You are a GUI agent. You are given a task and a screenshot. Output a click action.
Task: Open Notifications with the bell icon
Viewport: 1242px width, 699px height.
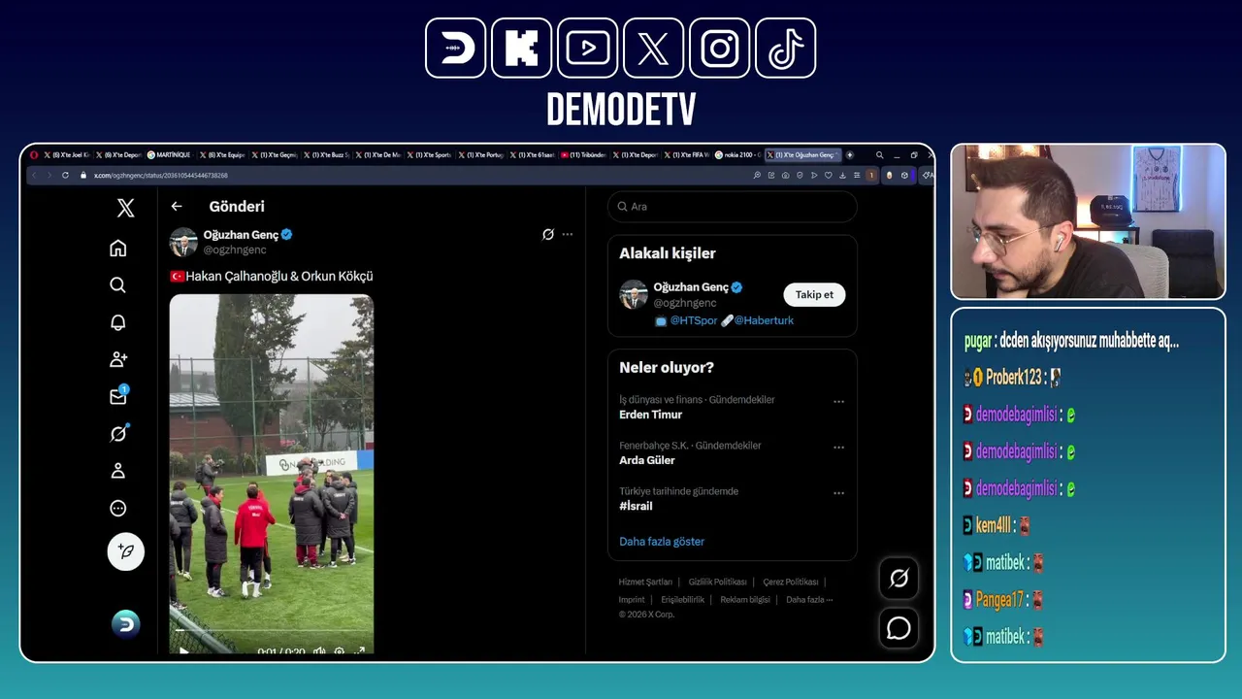117,322
